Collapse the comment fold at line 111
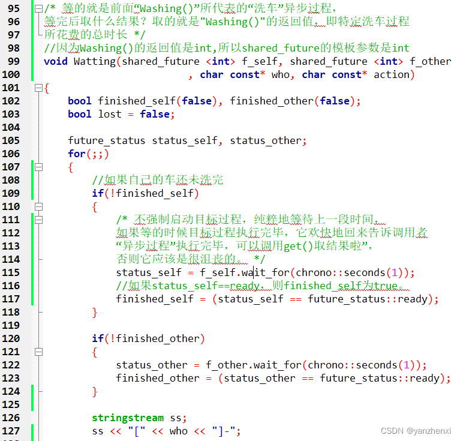 pyautogui.click(x=38, y=220)
